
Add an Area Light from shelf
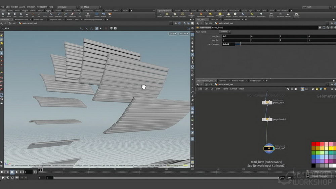coord(182,15)
